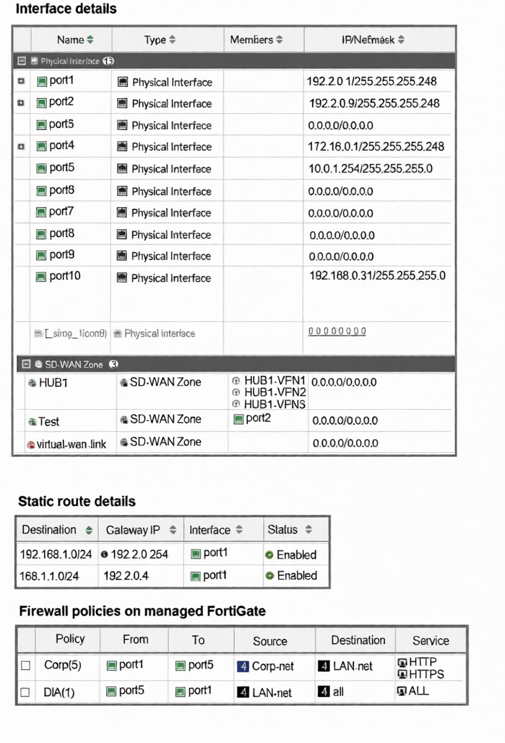Check the DIA(1) policy checkbox

[25, 692]
